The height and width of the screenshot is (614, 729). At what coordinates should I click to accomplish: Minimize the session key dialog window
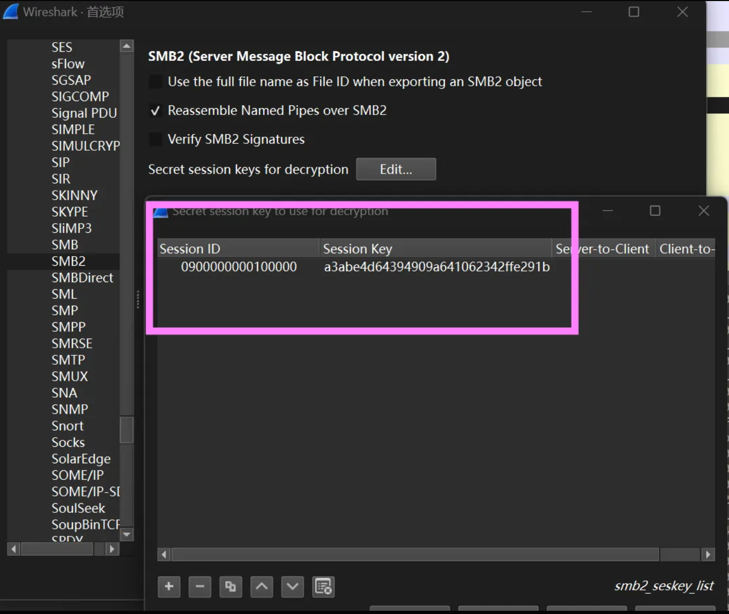pyautogui.click(x=608, y=211)
